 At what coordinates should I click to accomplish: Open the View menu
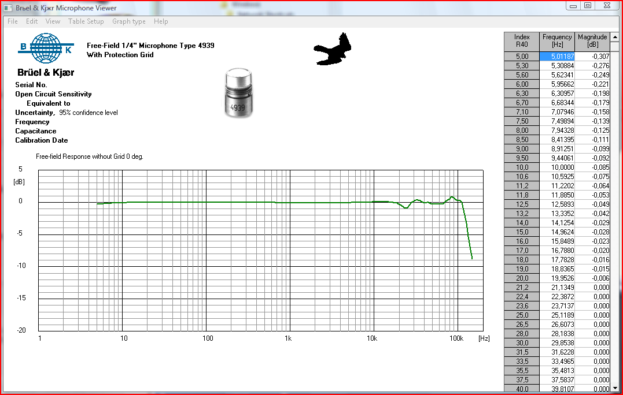(53, 21)
